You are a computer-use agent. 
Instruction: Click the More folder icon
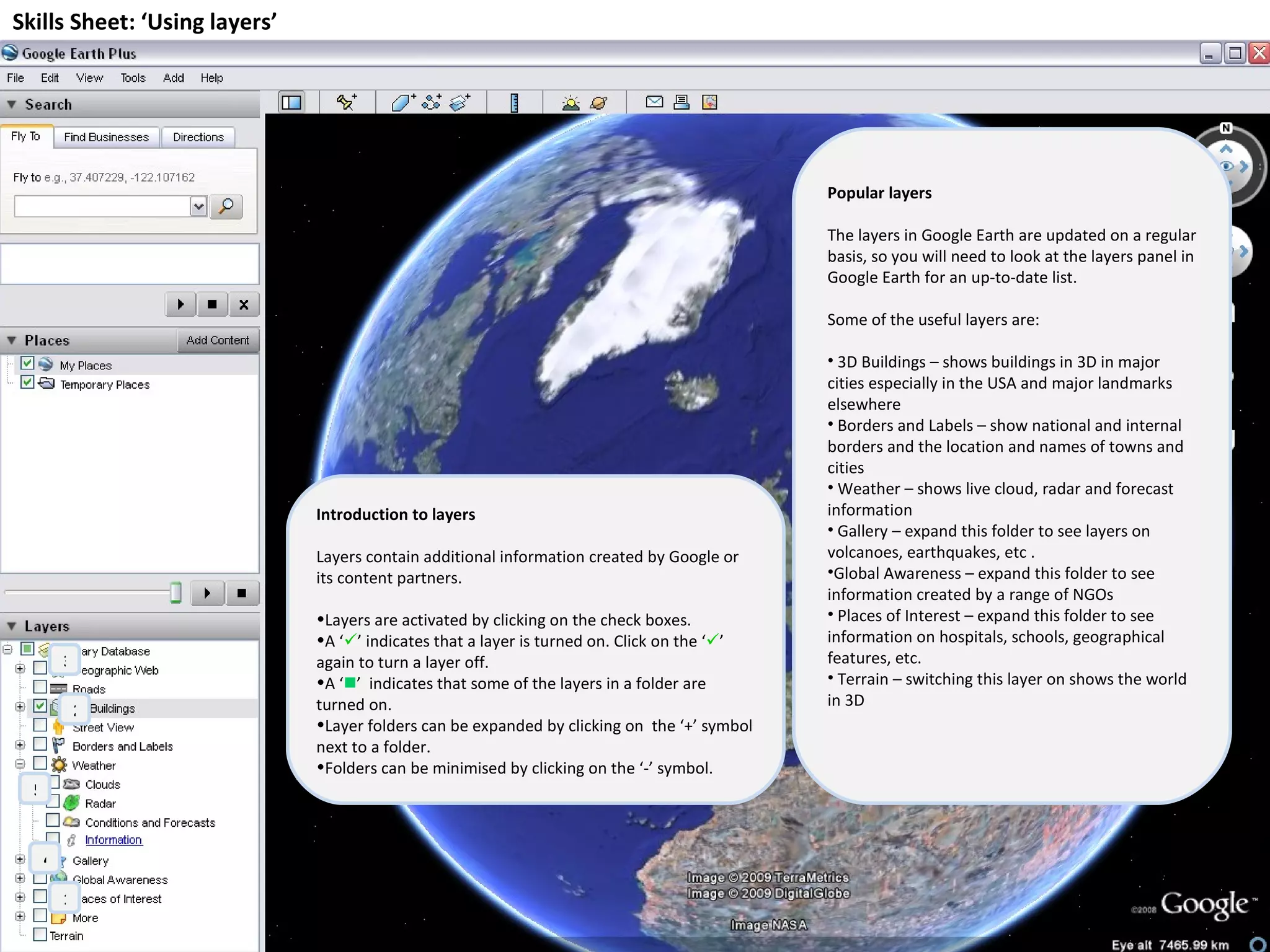coord(58,918)
